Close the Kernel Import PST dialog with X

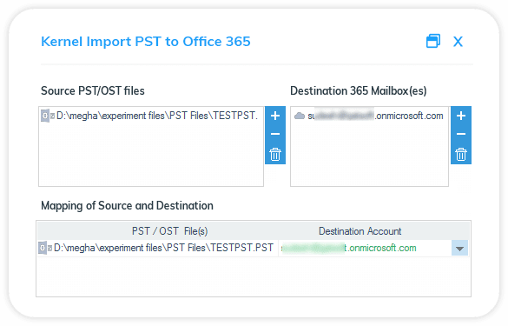[458, 42]
